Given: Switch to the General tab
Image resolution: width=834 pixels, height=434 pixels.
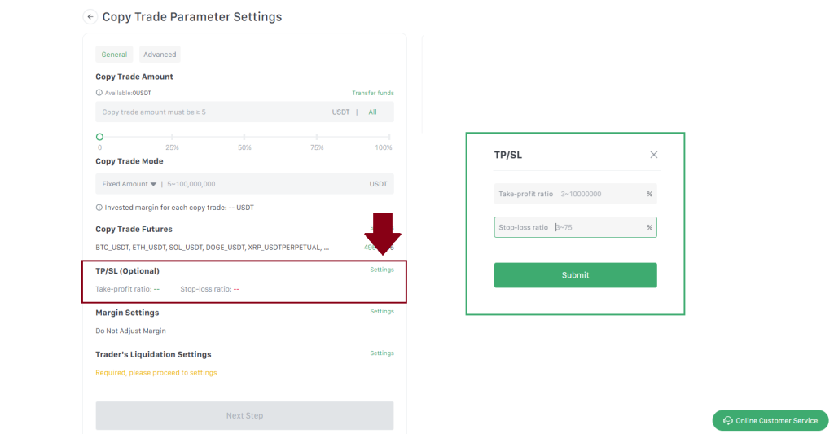Looking at the screenshot, I should (x=114, y=55).
